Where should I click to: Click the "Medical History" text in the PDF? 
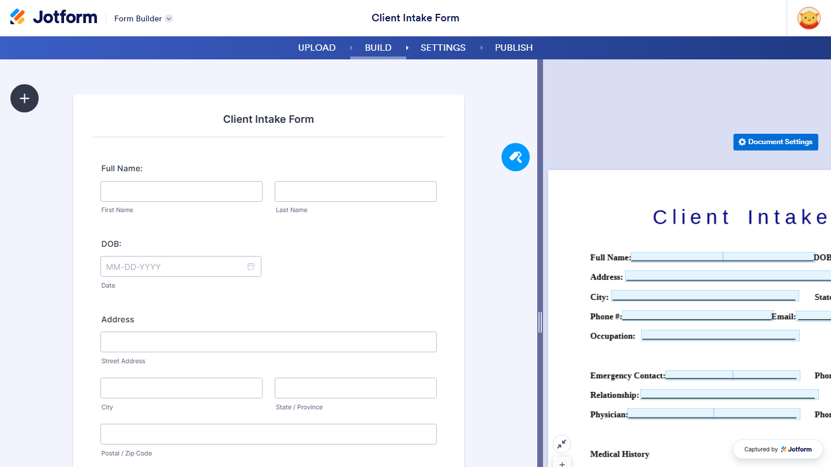tap(620, 454)
